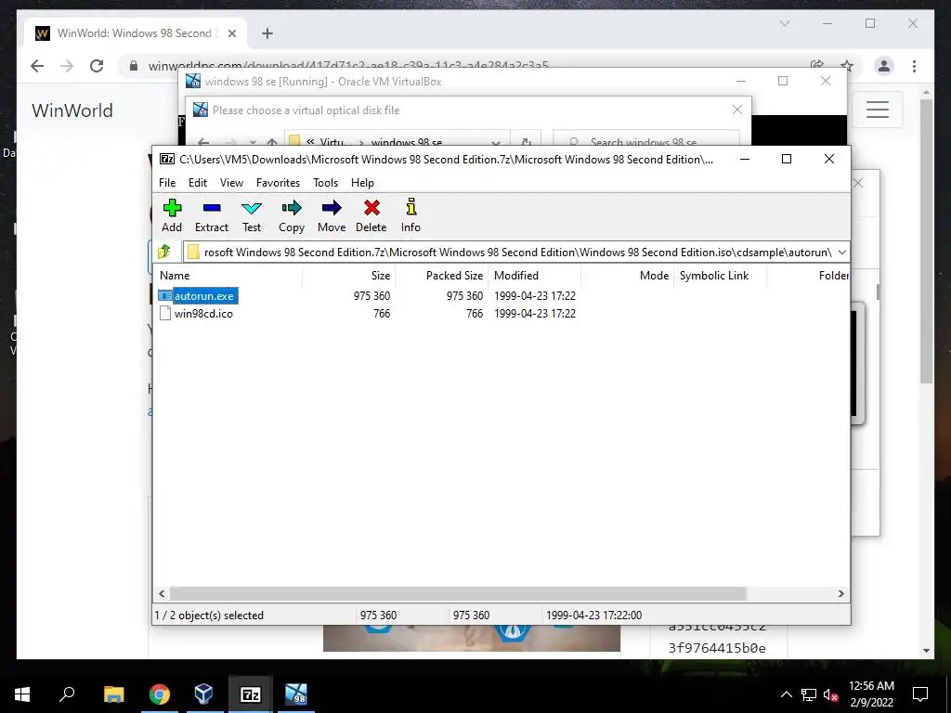Click the clock in the taskbar
The width and height of the screenshot is (951, 713).
point(871,694)
